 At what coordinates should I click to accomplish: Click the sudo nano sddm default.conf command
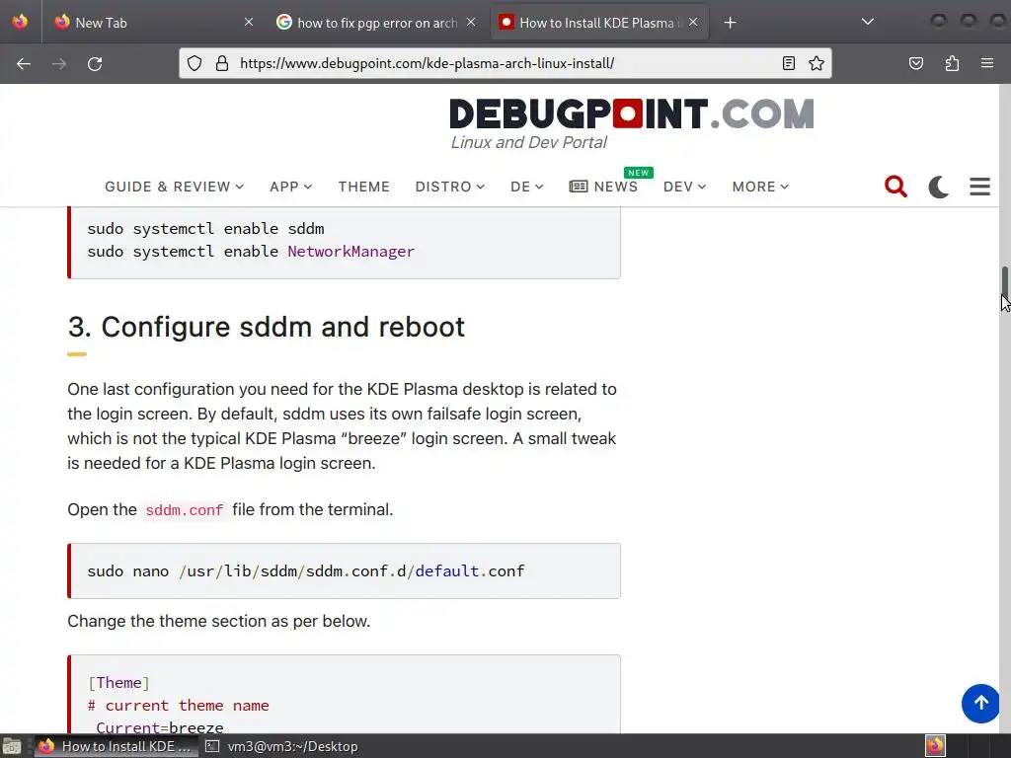click(306, 571)
